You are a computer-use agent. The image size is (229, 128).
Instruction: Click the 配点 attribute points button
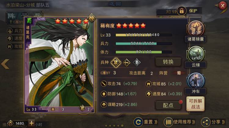(x=168, y=105)
